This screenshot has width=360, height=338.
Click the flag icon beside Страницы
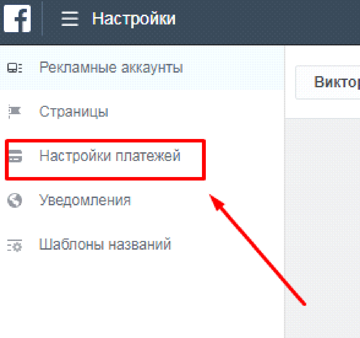(x=15, y=112)
